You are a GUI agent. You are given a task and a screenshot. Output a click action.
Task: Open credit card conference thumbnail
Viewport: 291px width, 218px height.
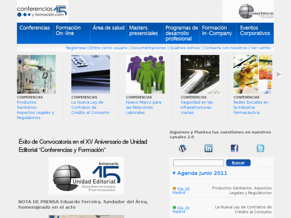[90, 74]
